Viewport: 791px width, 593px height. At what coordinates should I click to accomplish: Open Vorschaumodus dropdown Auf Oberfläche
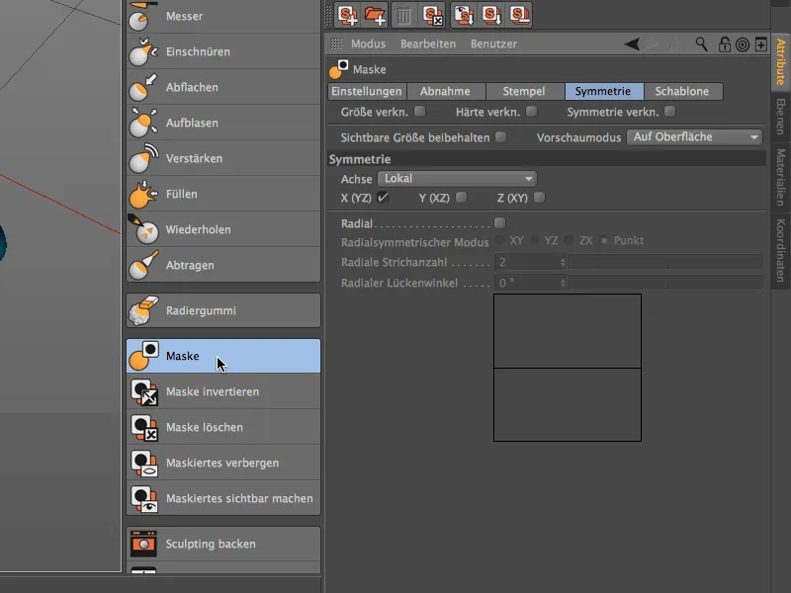[x=694, y=137]
